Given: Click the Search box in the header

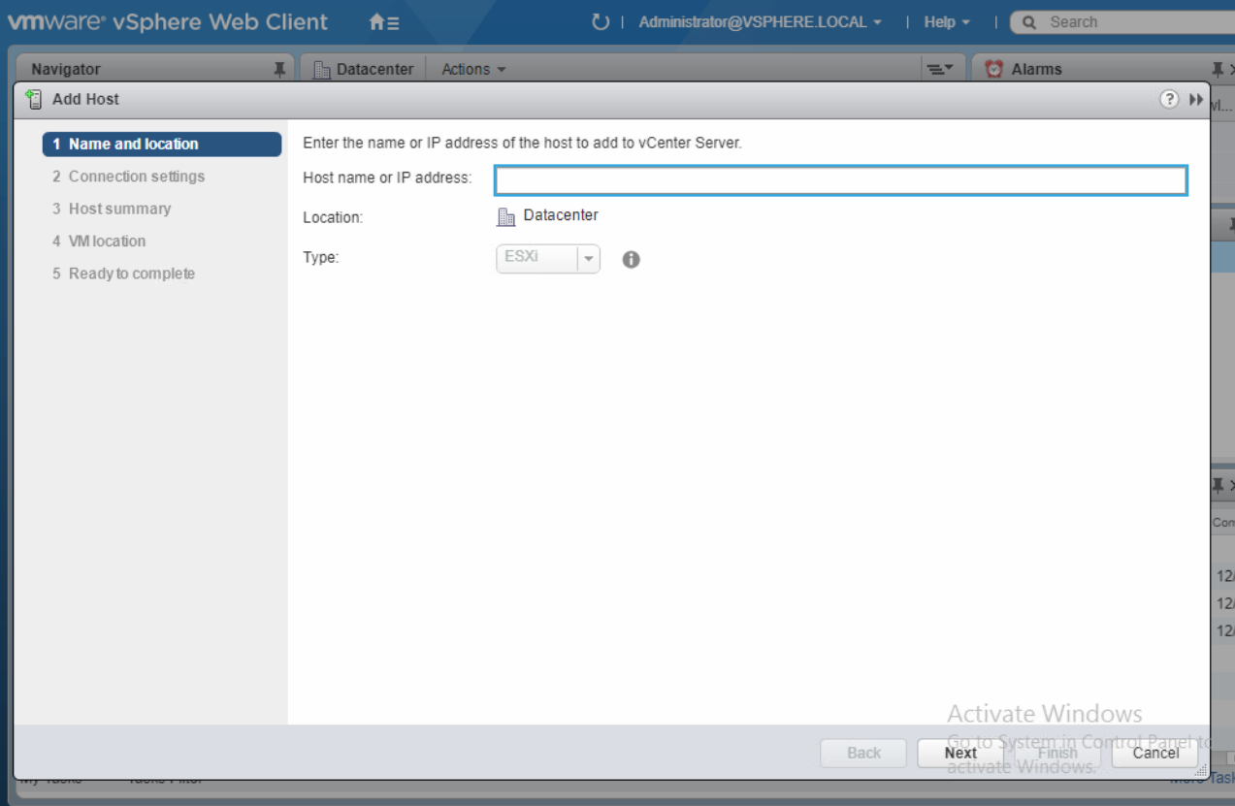Looking at the screenshot, I should pos(1122,22).
